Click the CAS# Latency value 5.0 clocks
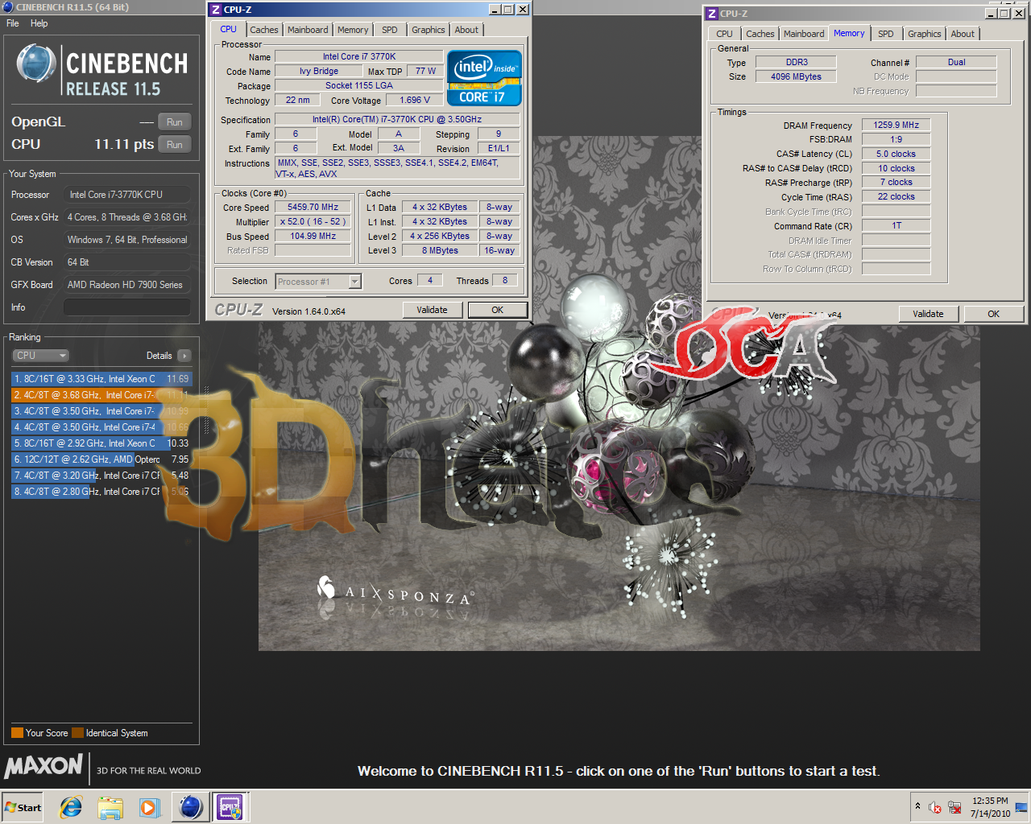Viewport: 1031px width, 824px height. (896, 154)
